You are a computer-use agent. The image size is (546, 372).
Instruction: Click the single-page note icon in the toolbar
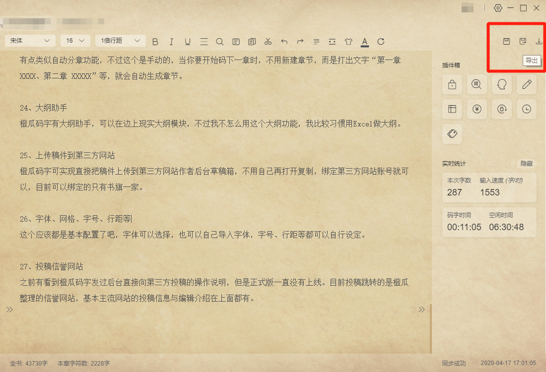[236, 42]
